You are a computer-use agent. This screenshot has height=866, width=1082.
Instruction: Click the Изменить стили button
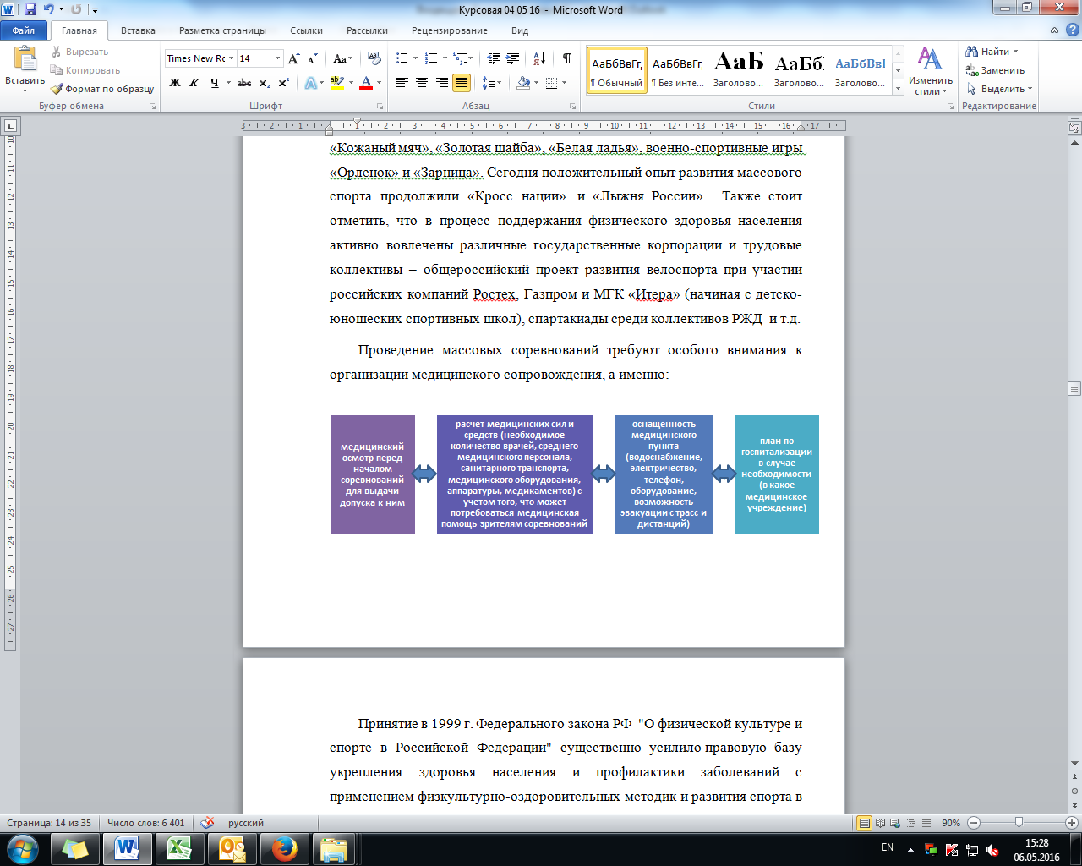(x=931, y=71)
